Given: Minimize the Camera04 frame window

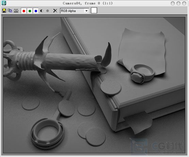Looking at the screenshot, I should pos(173,3).
